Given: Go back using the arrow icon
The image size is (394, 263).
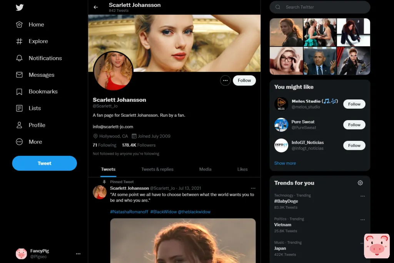Looking at the screenshot, I should pos(96,7).
